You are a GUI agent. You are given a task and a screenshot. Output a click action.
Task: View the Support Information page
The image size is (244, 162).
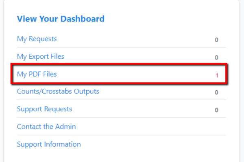[49, 144]
